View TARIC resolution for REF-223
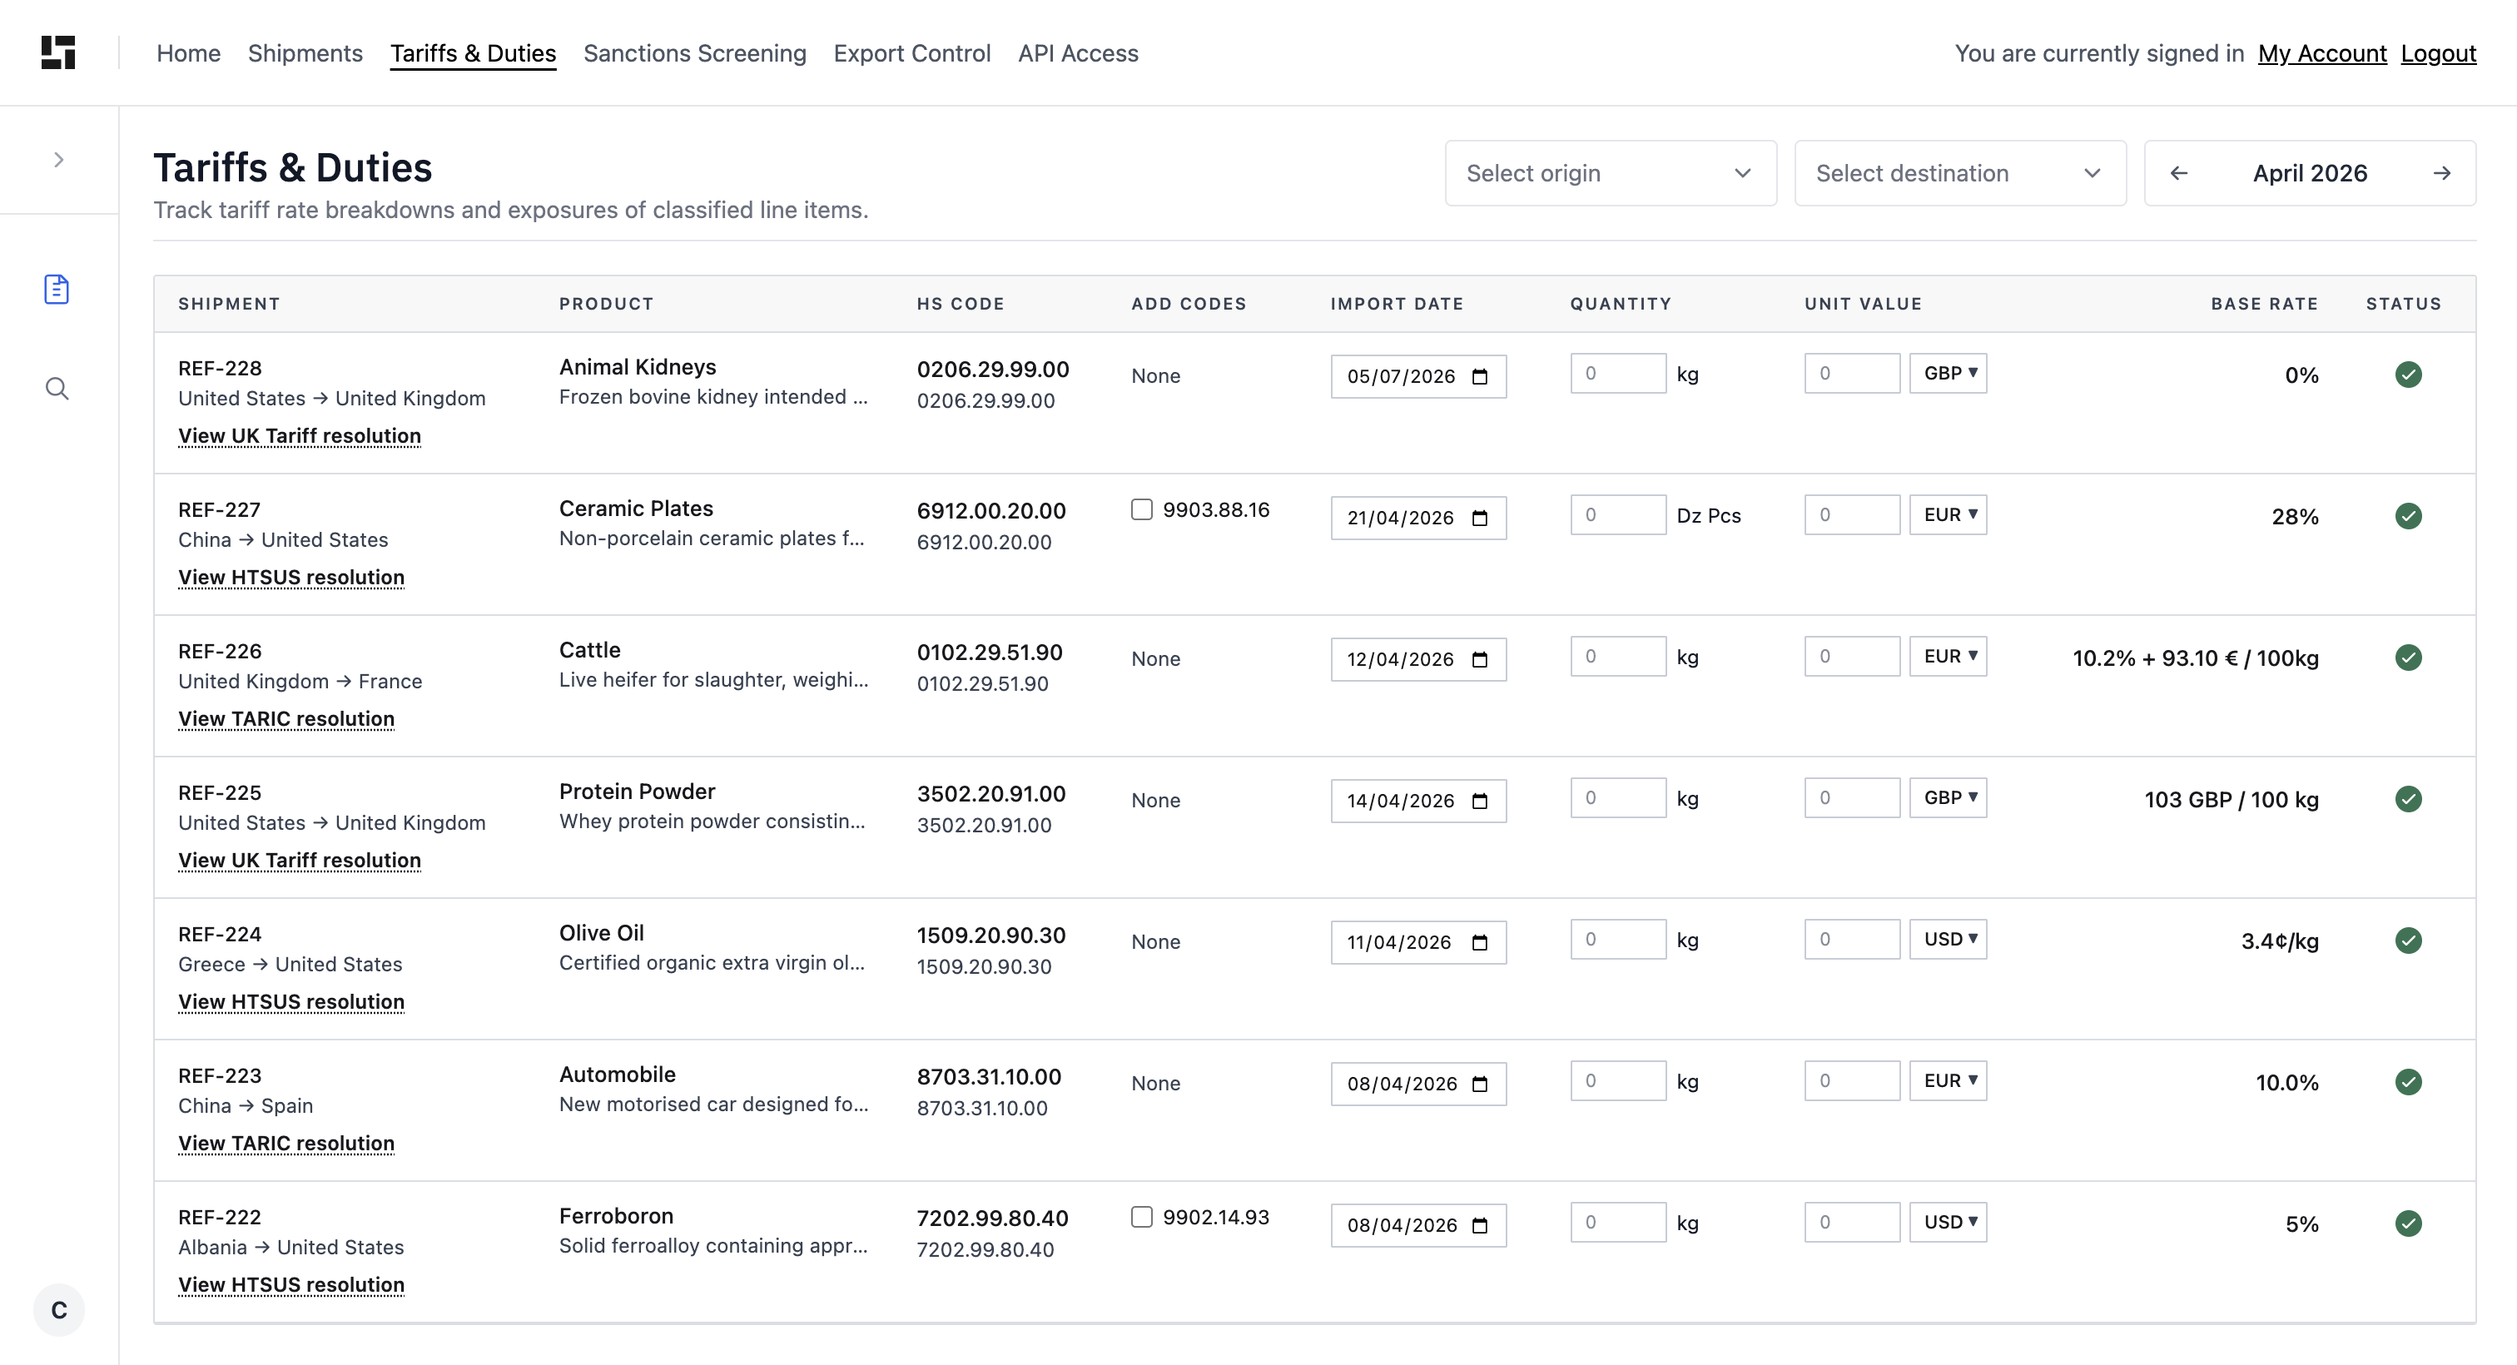This screenshot has height=1365, width=2517. click(286, 1144)
